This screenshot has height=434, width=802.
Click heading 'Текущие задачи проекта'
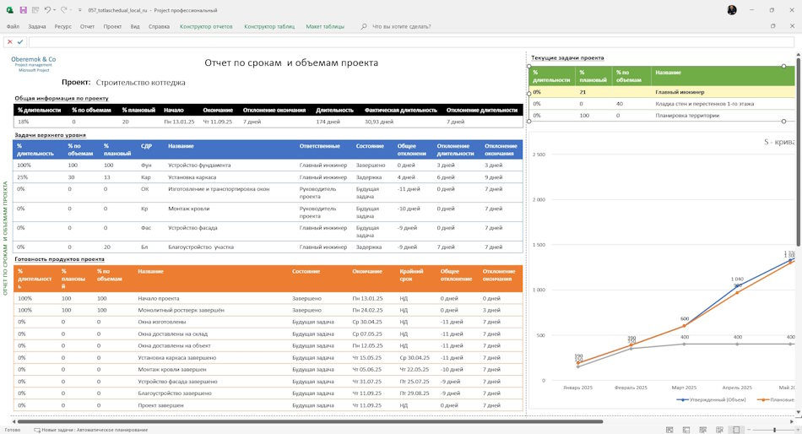(567, 57)
